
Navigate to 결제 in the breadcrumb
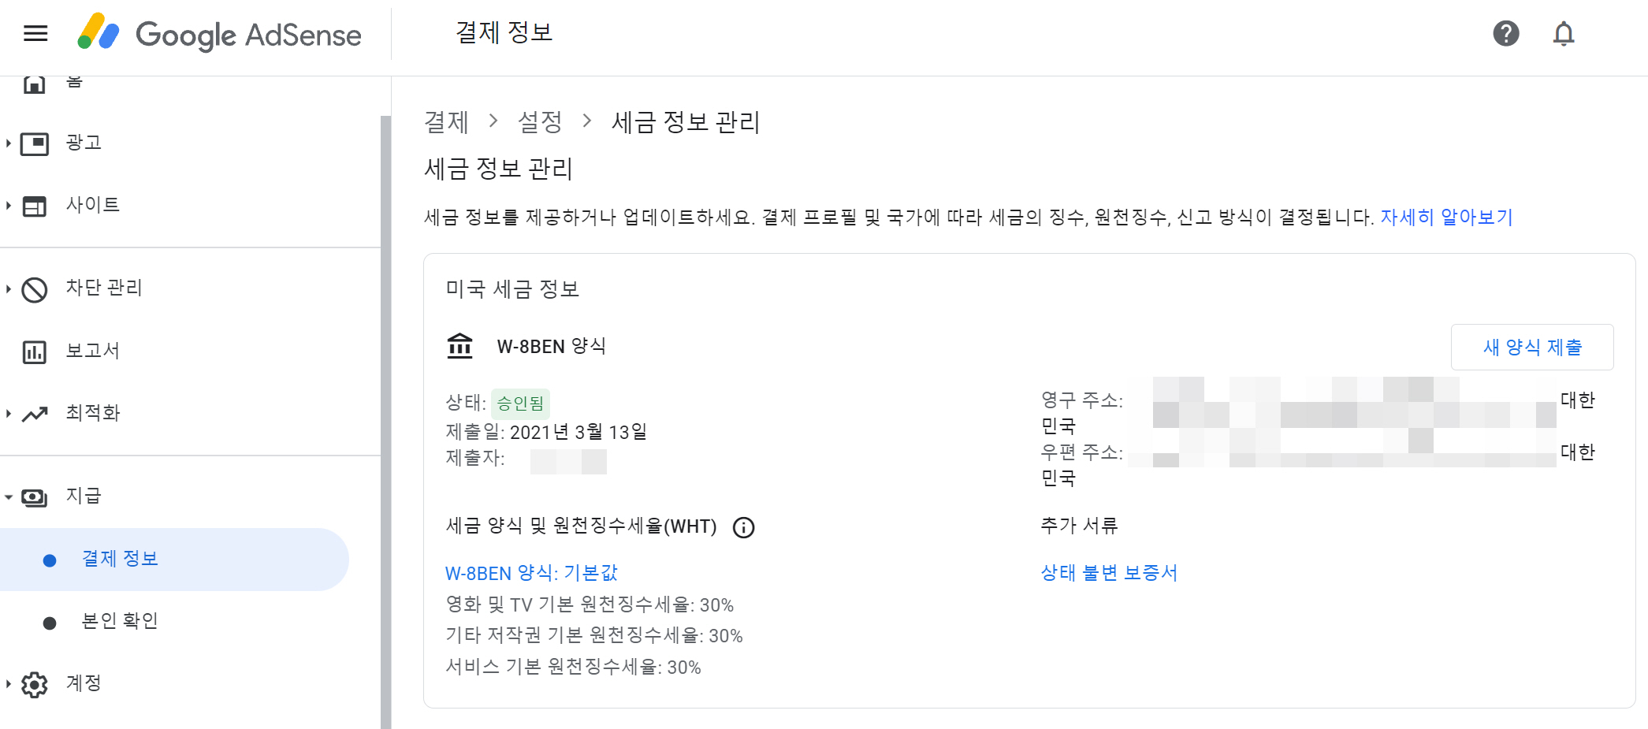[446, 122]
